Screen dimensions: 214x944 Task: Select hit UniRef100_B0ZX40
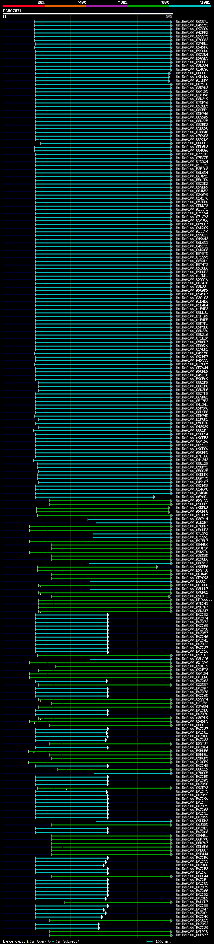[192, 917]
